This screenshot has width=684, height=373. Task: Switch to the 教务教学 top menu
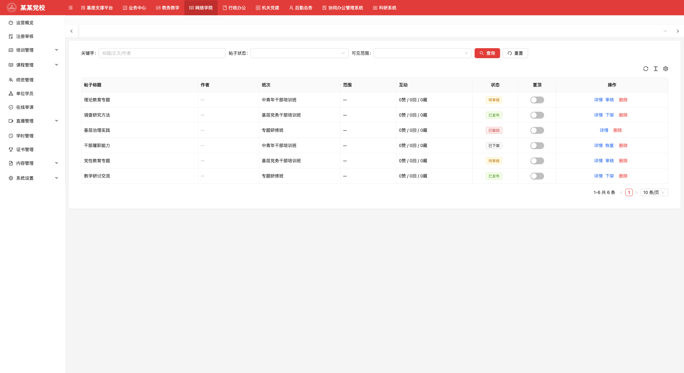[x=168, y=8]
